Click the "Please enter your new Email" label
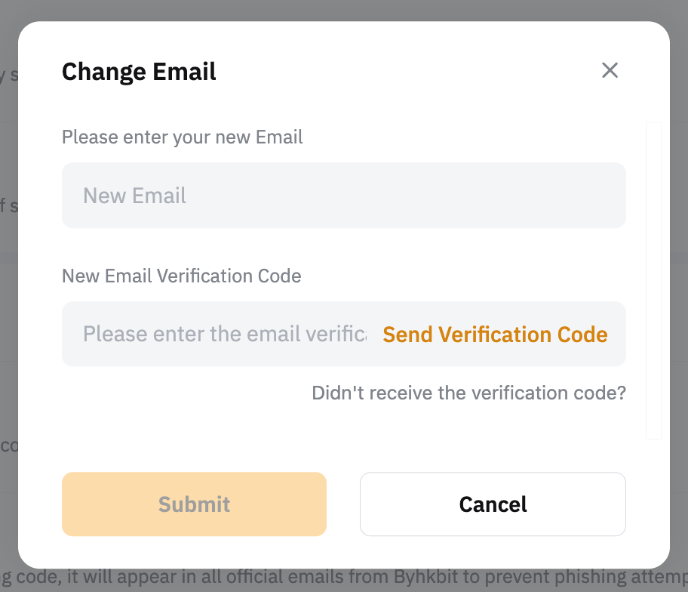 pos(182,137)
